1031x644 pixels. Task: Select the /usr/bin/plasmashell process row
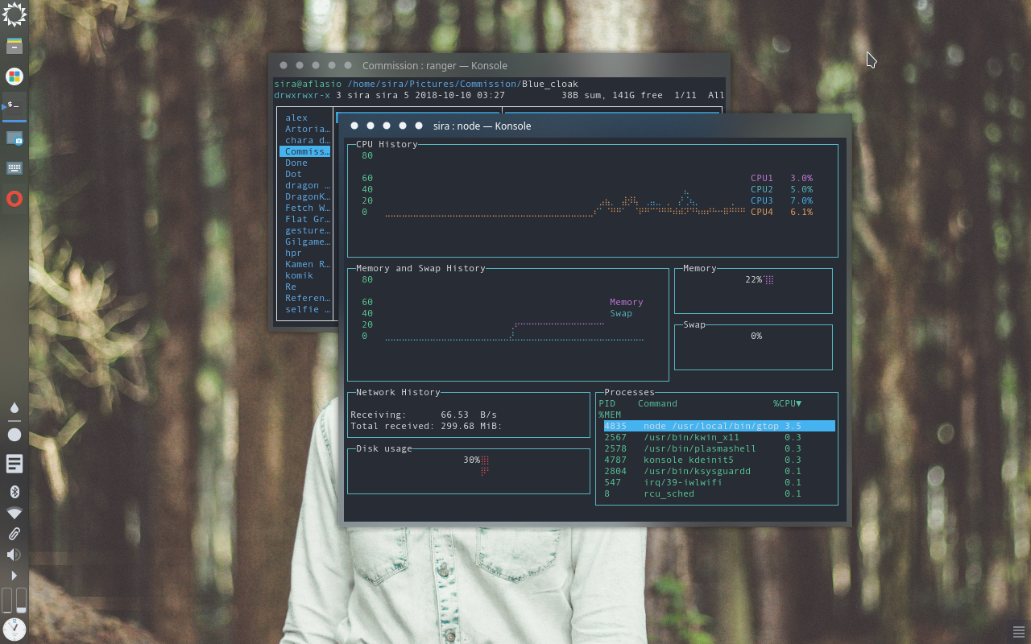point(719,448)
